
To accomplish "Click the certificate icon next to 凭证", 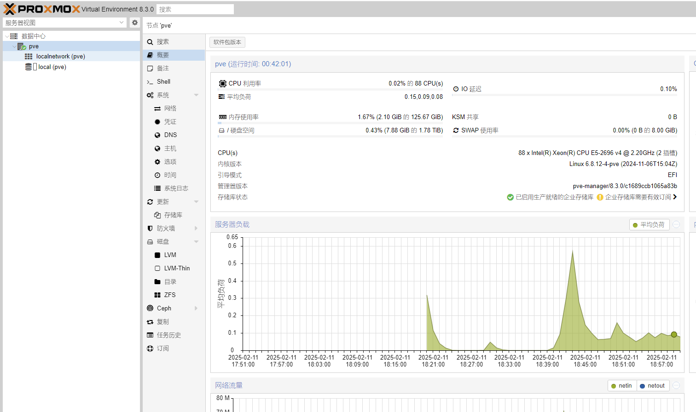I will click(157, 122).
